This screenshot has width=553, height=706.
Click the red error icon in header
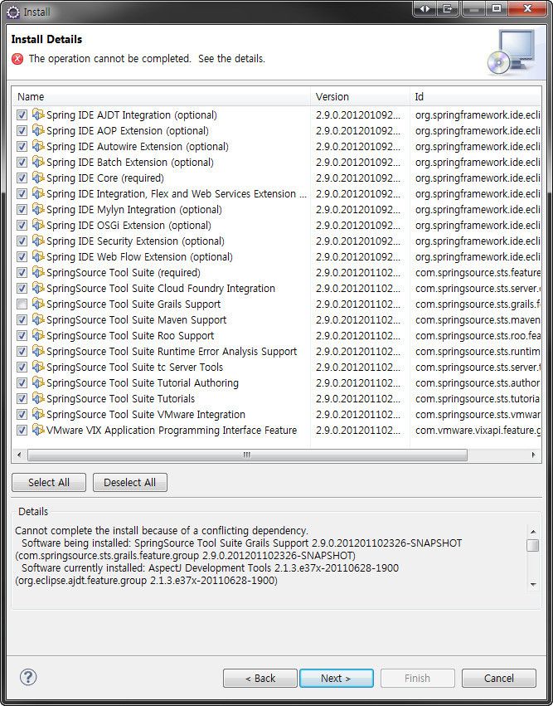pyautogui.click(x=17, y=59)
